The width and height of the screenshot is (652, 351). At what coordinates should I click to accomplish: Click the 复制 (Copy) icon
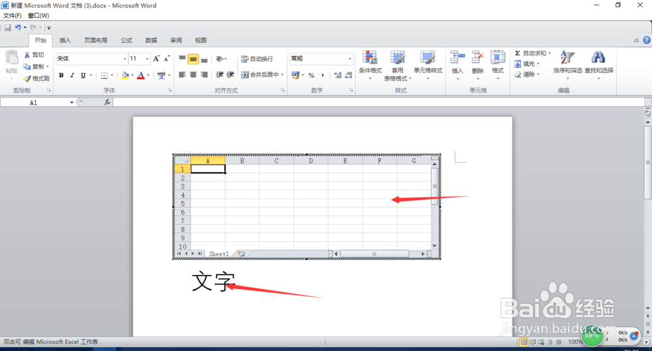(27, 66)
